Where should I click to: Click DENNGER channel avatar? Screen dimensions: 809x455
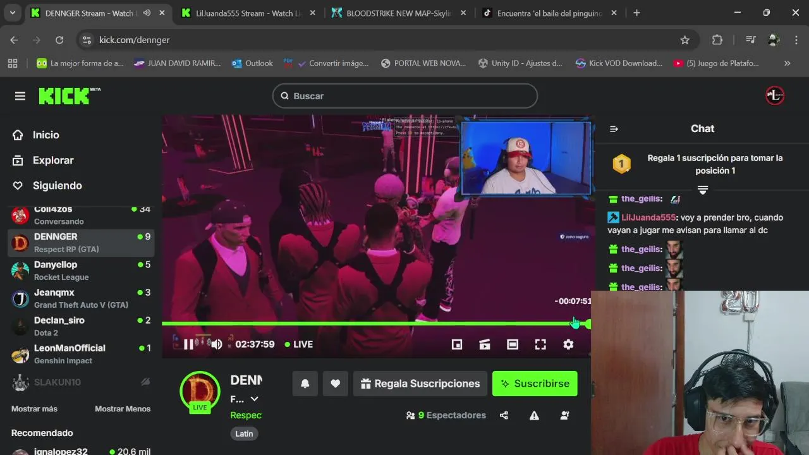200,391
